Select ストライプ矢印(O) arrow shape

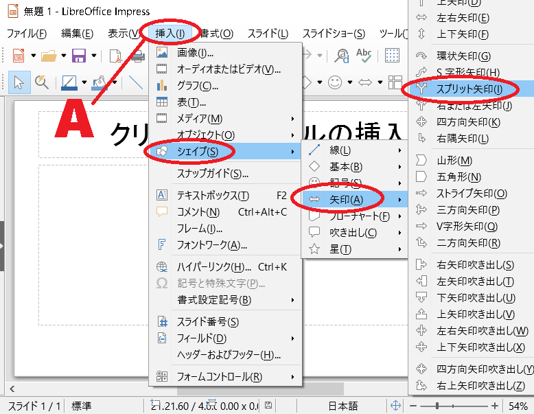472,194
